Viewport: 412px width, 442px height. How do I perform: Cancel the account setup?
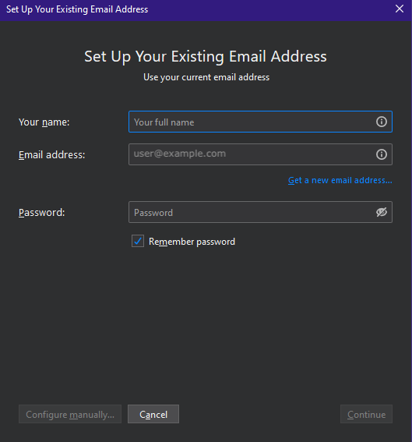pyautogui.click(x=153, y=414)
